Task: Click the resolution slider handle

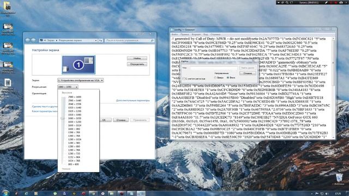Action: tap(63, 118)
